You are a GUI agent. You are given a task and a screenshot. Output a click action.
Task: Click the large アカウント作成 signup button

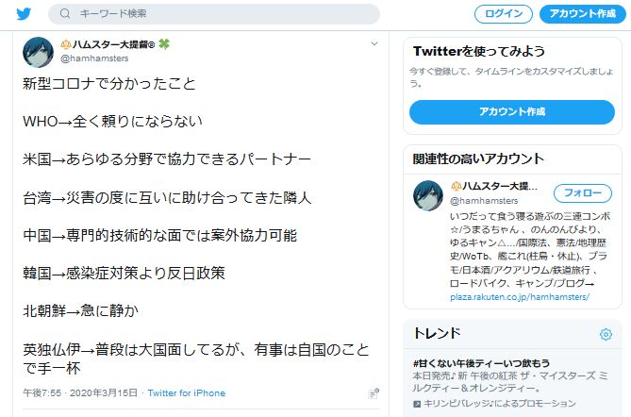(512, 112)
